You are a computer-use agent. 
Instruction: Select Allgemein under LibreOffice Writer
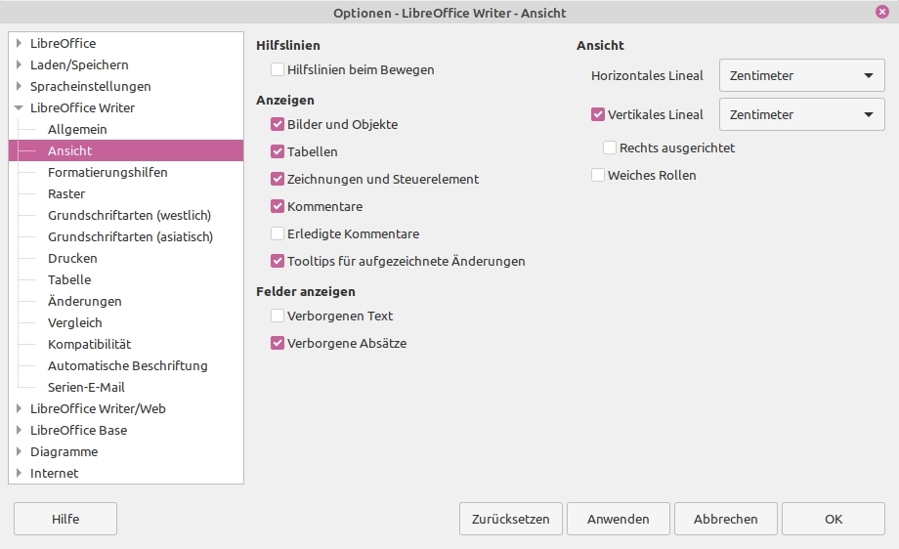point(77,129)
